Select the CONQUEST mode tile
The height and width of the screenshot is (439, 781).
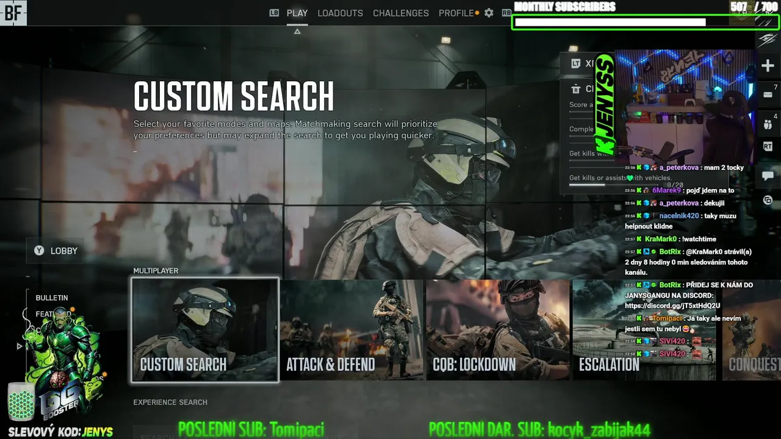tap(752, 330)
